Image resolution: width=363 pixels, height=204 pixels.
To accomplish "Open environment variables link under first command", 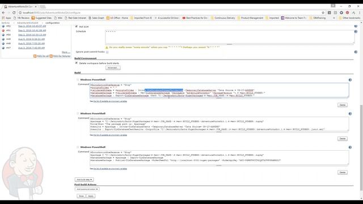I will tap(110, 101).
